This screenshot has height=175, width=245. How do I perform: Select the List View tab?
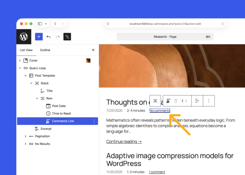tap(26, 50)
